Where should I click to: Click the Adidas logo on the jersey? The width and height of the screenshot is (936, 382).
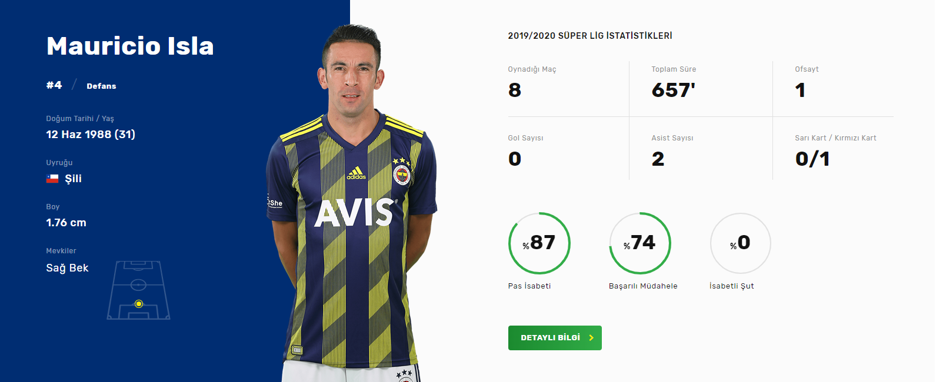(x=356, y=173)
